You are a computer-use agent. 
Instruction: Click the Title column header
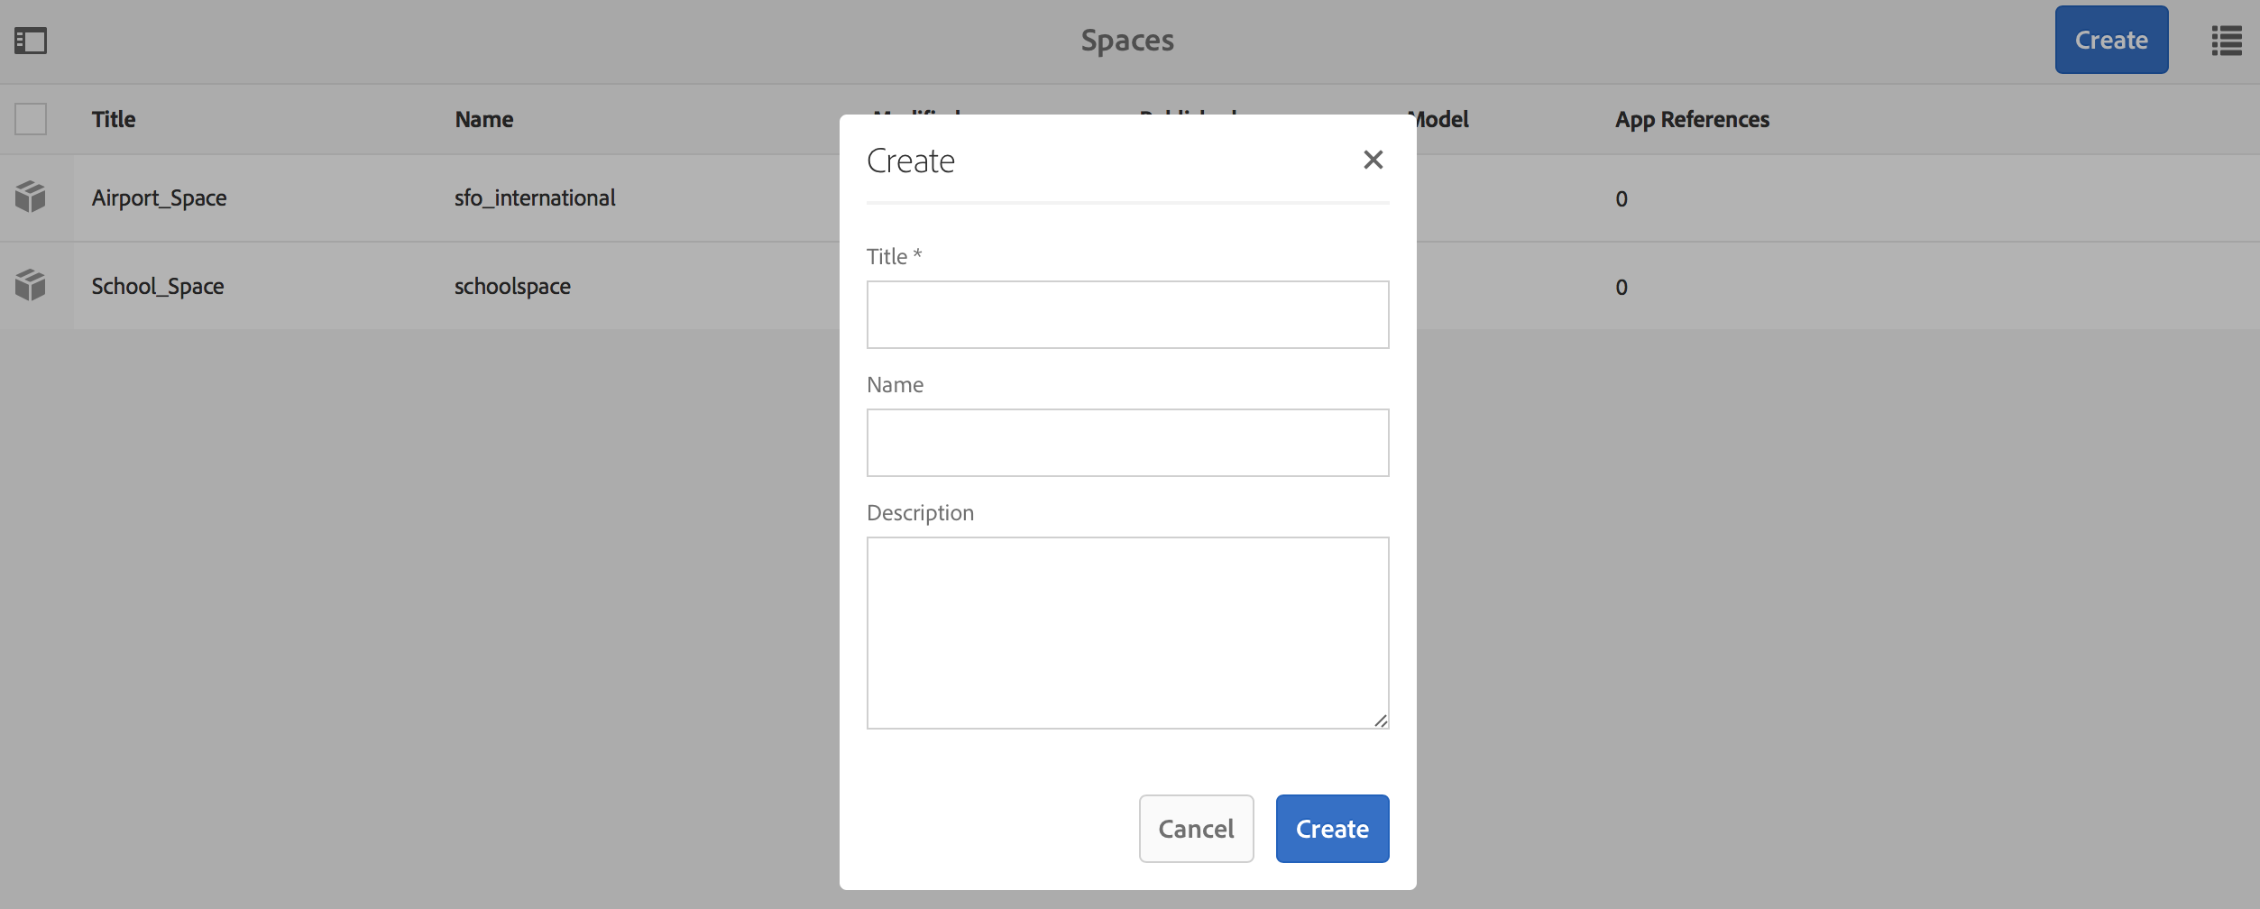coord(114,119)
